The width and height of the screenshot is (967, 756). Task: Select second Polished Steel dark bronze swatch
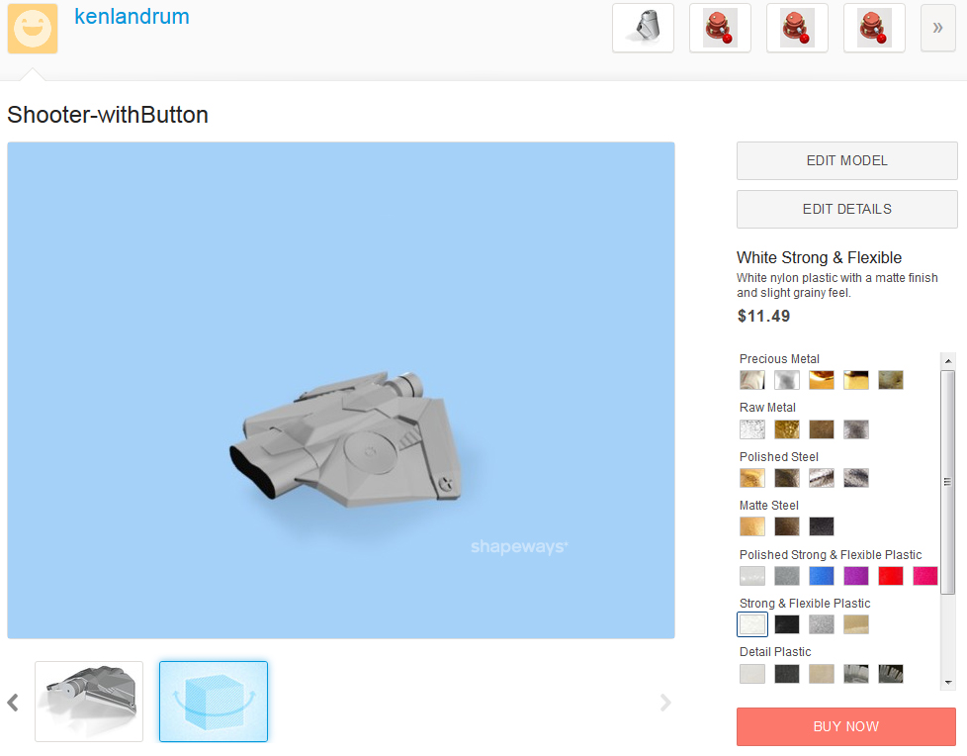[x=787, y=478]
